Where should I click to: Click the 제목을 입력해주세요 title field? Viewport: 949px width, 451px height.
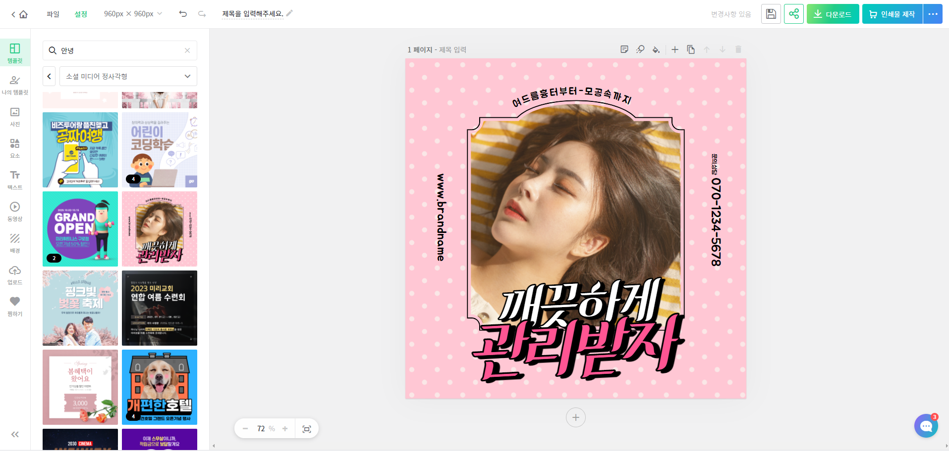coord(253,14)
